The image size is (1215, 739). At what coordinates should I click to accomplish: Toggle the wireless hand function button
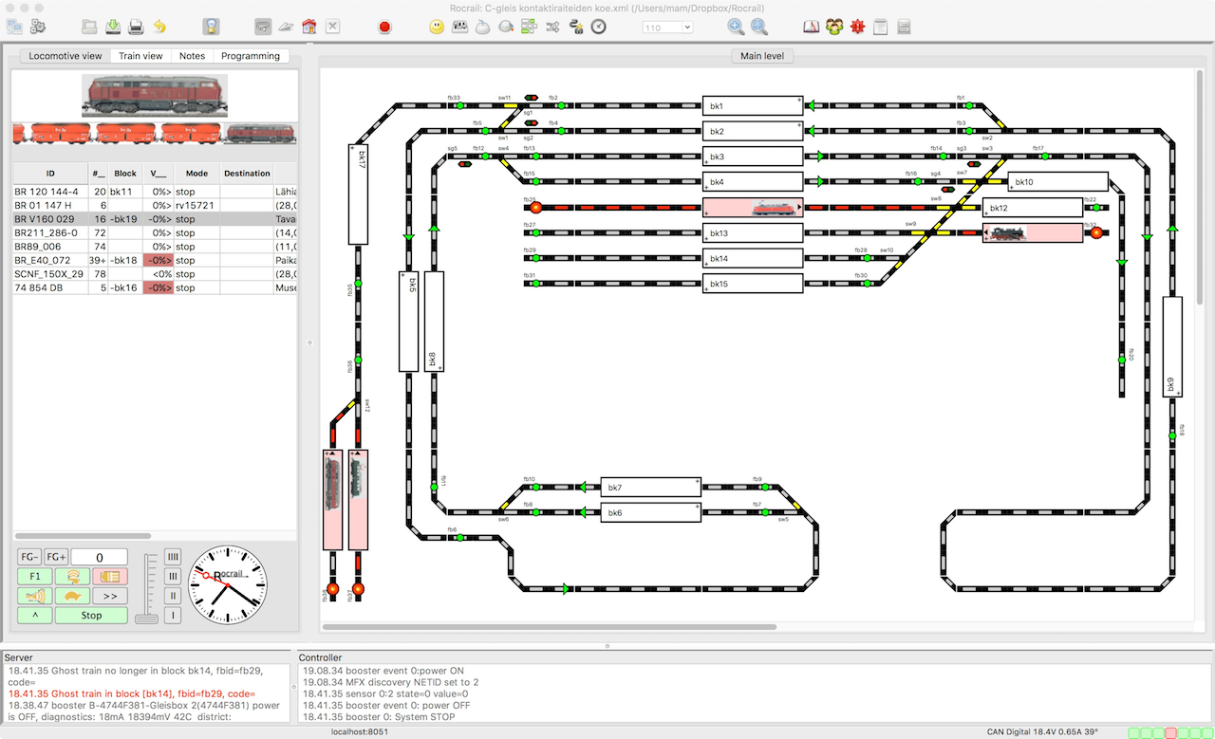click(x=72, y=576)
